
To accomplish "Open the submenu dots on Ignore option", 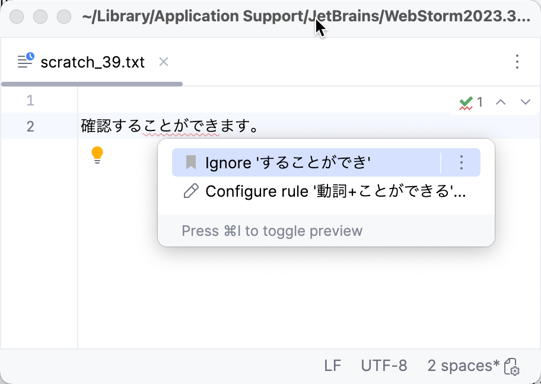I will 461,162.
